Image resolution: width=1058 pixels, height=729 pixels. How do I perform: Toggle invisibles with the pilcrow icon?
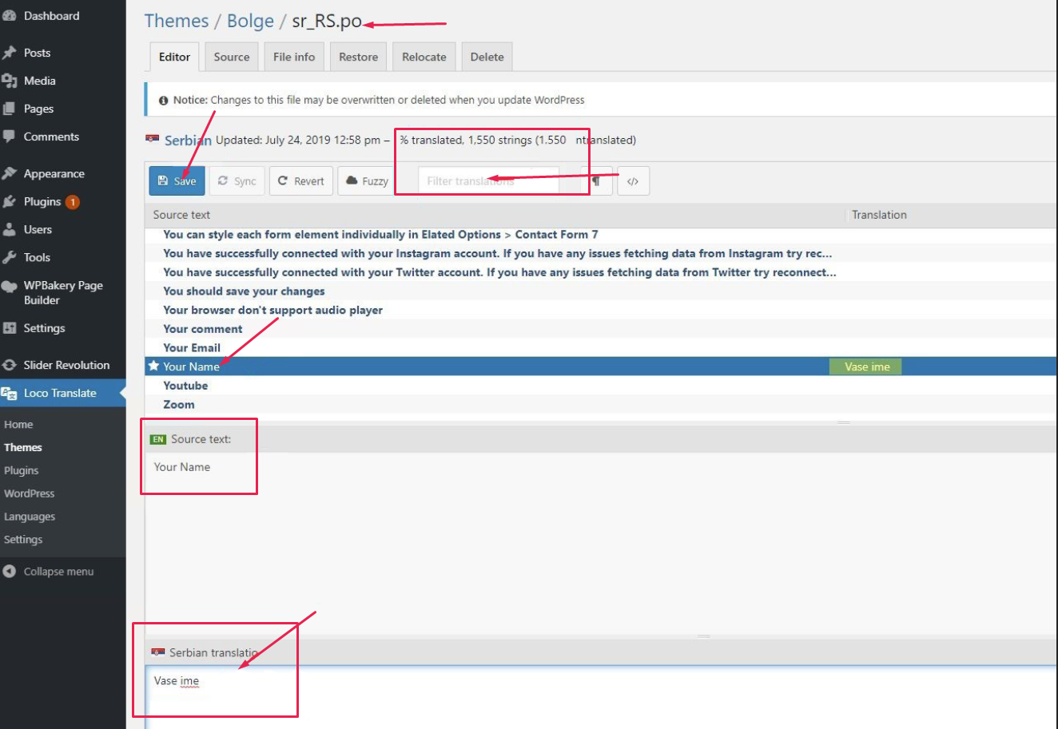coord(596,181)
